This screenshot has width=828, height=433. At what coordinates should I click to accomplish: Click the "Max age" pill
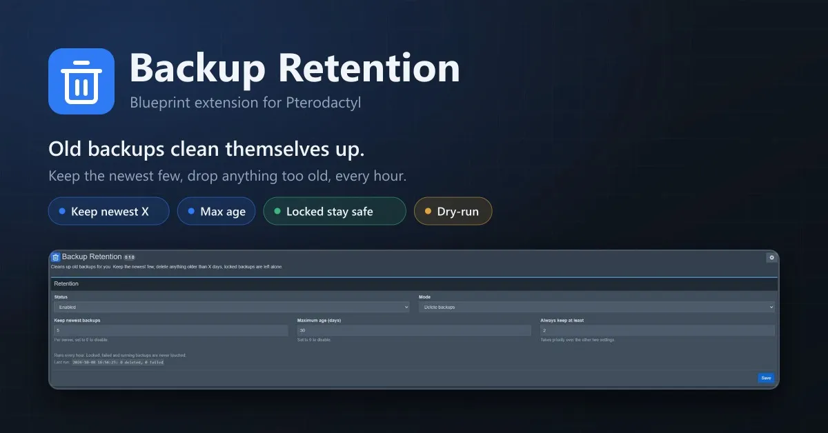point(216,211)
